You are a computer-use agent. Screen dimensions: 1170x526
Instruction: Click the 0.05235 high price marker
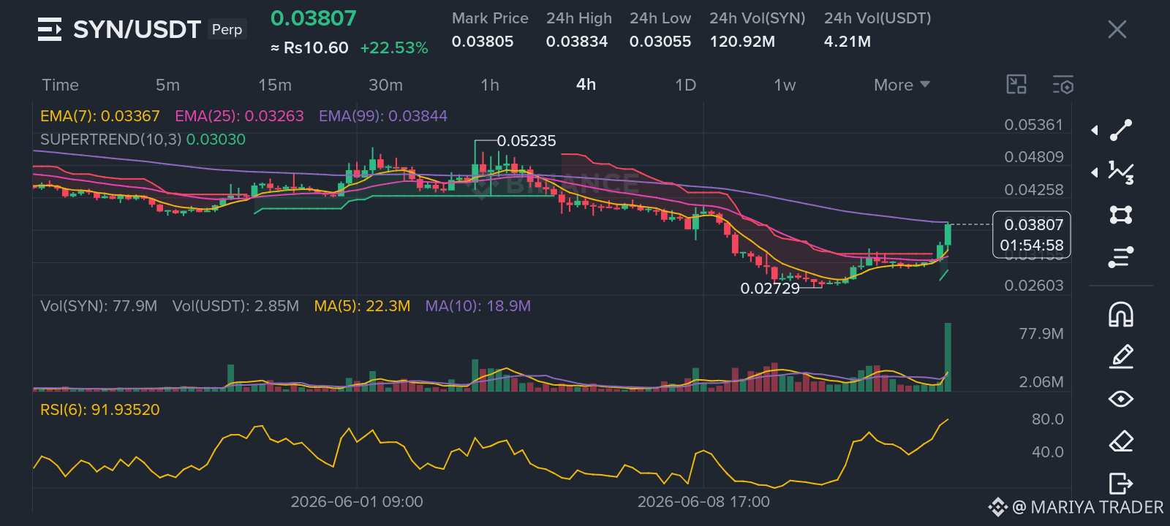[x=526, y=141]
